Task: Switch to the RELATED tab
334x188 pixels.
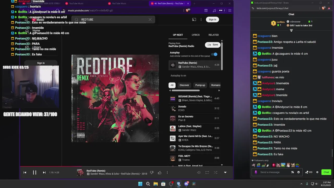Action: 213,35
